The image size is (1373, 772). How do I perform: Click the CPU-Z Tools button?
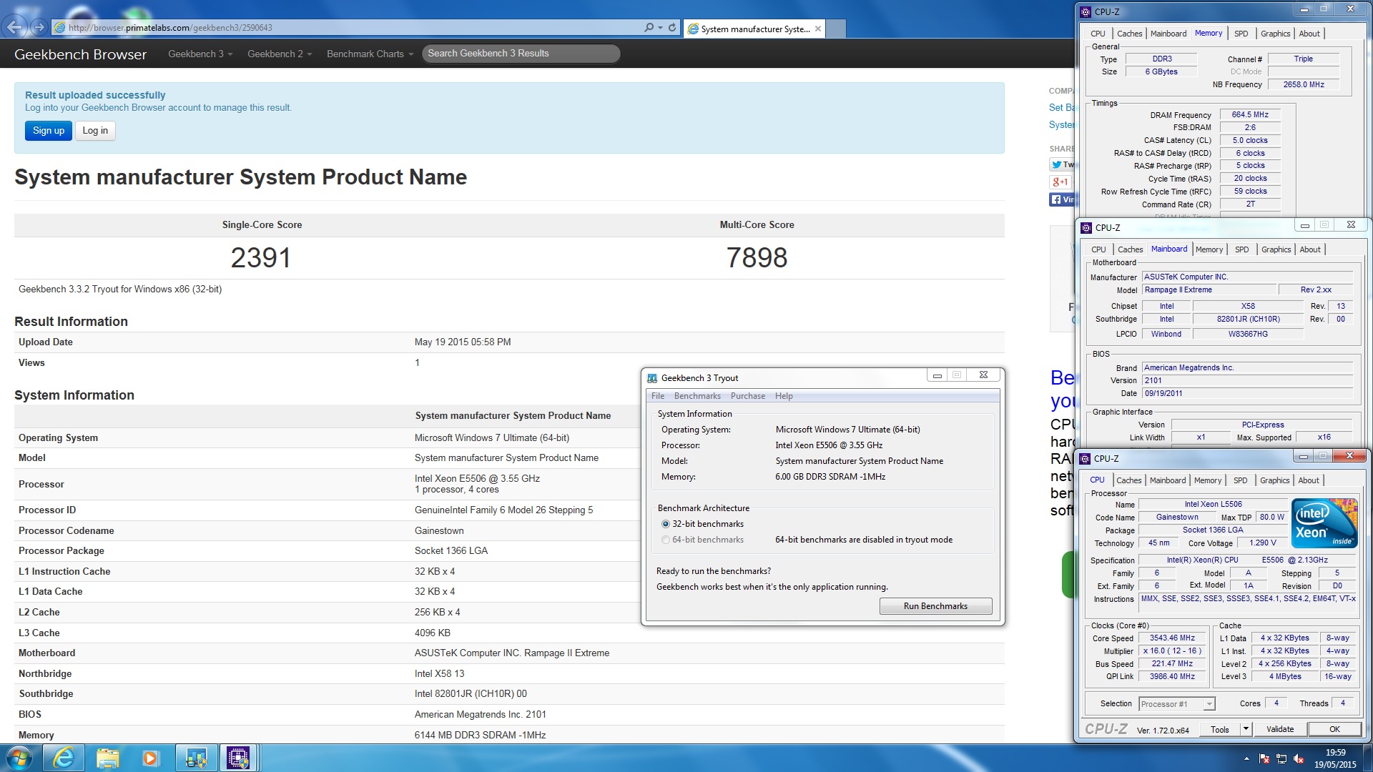coord(1219,729)
